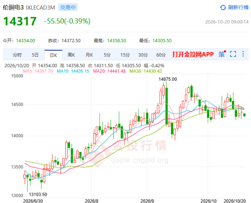Screen dimensions: 251x203
Task: Open the vertical three-dot more menu
Action: click(243, 54)
